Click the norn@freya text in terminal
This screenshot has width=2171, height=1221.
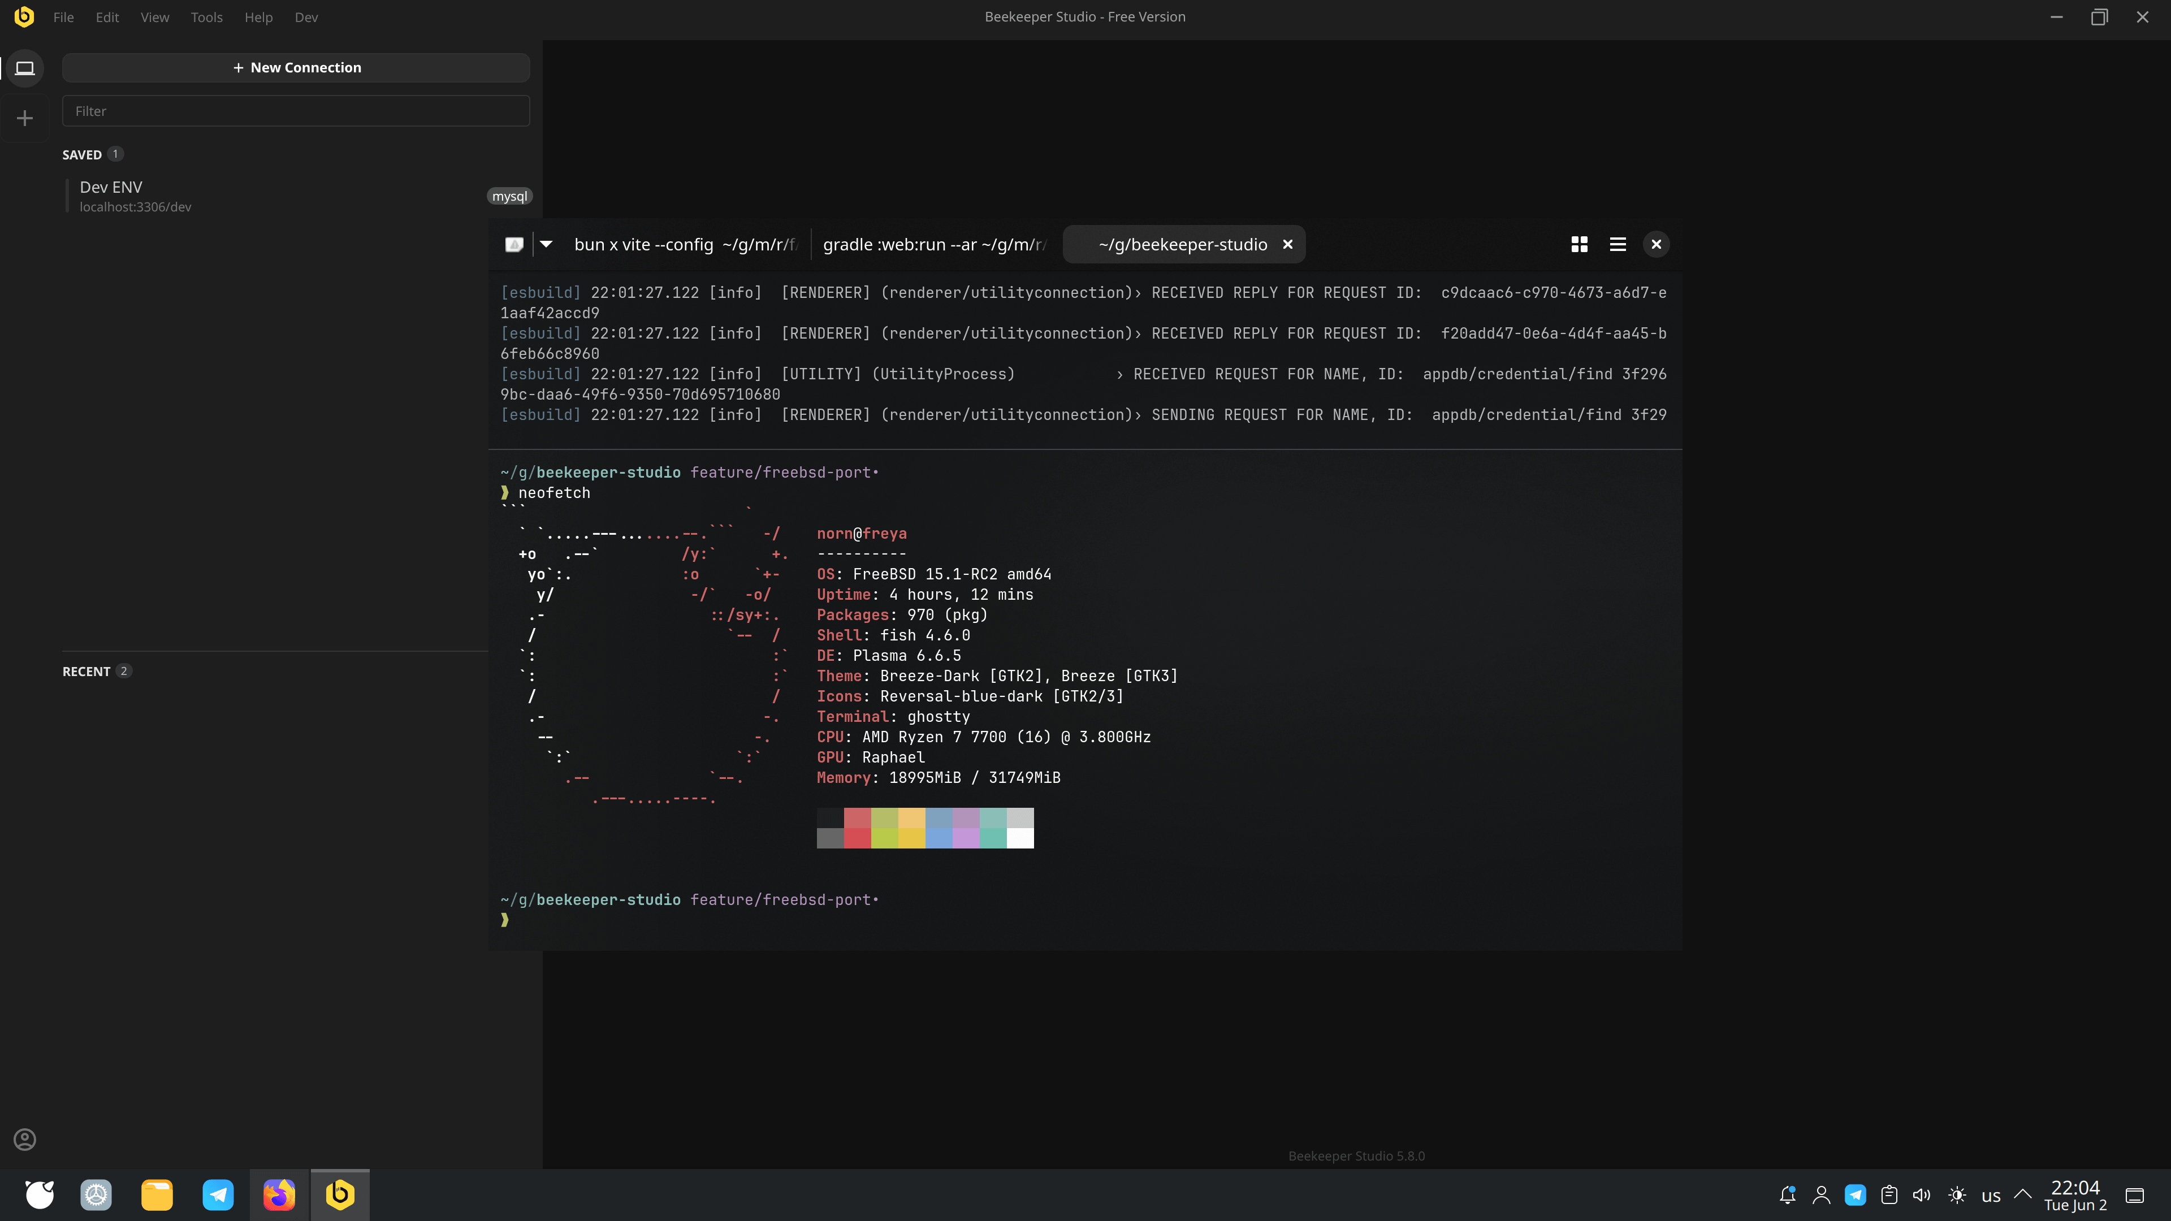(x=861, y=534)
